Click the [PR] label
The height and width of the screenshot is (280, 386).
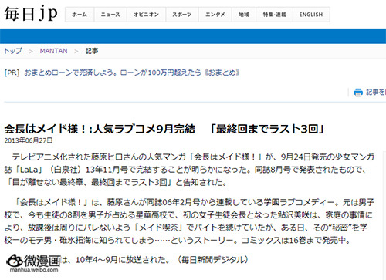pos(12,73)
